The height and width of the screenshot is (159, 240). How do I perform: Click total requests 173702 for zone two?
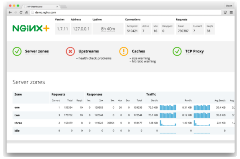click(x=68, y=115)
